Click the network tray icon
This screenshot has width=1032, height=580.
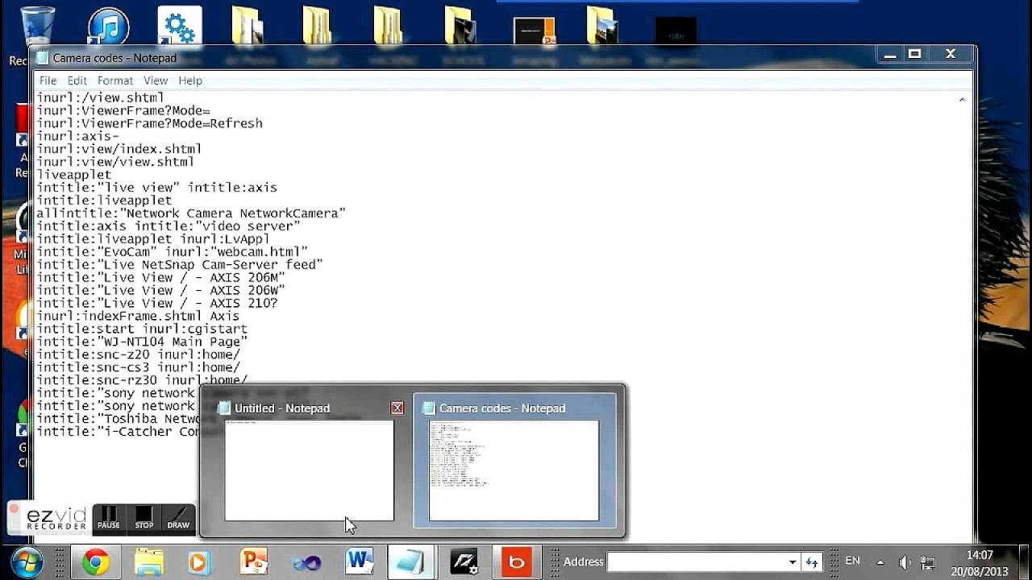coord(928,562)
